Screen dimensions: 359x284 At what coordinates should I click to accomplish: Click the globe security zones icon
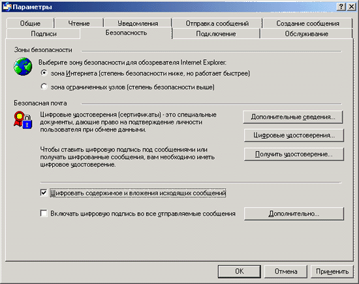coord(23,66)
